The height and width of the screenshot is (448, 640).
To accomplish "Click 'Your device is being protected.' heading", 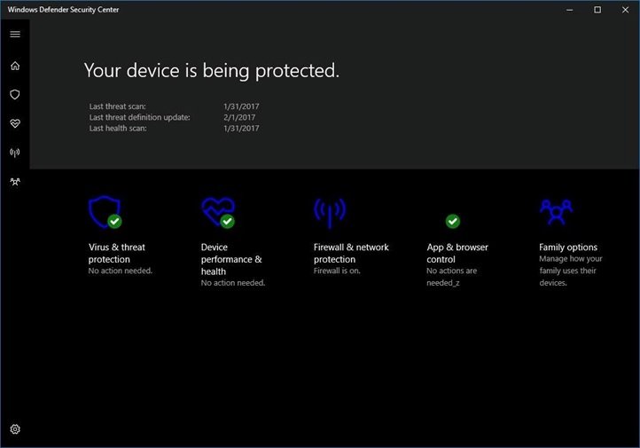I will coord(212,71).
